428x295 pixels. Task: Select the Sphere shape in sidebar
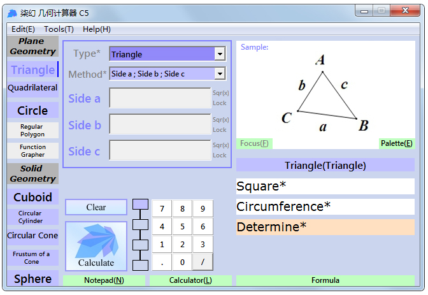(32, 278)
